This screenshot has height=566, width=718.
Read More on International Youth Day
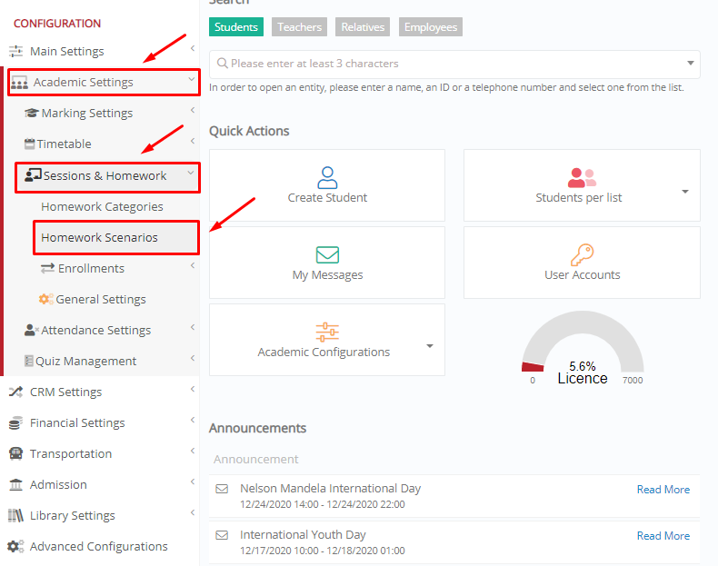point(663,536)
